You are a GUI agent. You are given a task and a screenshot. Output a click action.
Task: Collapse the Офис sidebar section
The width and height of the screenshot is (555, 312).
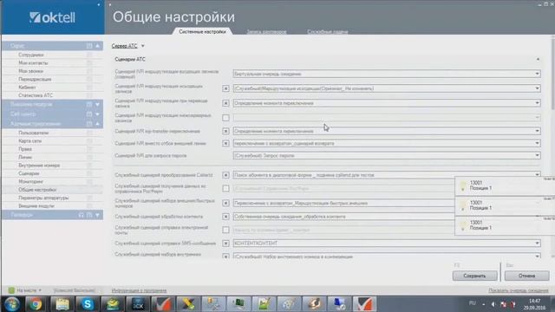click(98, 46)
